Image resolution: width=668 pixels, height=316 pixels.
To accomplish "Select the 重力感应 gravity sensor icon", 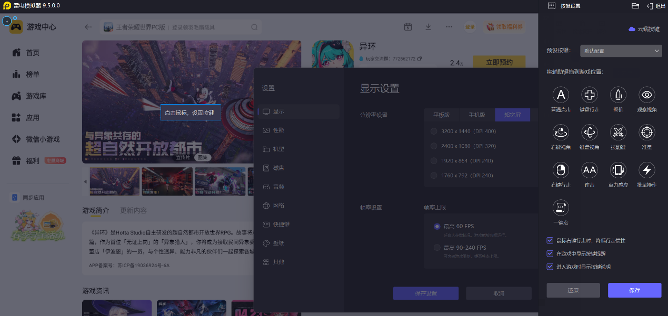I will (618, 170).
